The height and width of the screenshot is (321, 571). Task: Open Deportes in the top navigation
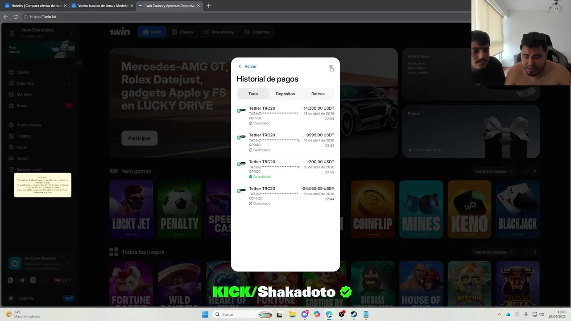(x=257, y=32)
